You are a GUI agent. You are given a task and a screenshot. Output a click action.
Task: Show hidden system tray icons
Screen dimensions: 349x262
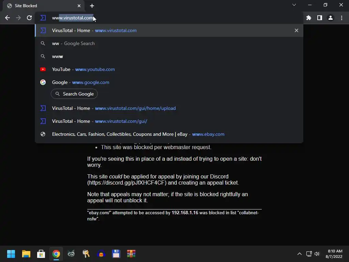click(x=300, y=254)
